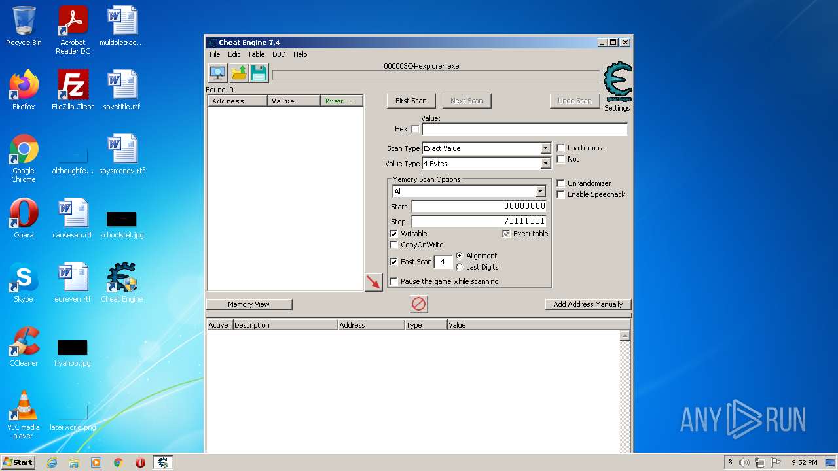Sort results by the Address column header
Screen dimensions: 838x471
(x=238, y=101)
